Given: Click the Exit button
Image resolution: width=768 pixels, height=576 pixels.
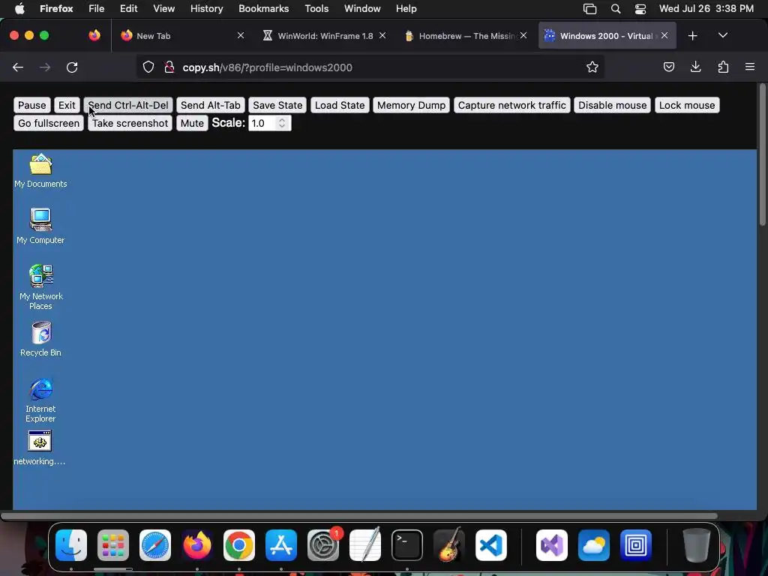Looking at the screenshot, I should pyautogui.click(x=67, y=105).
